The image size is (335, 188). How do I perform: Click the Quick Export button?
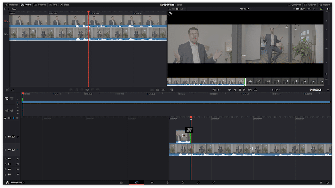(294, 5)
